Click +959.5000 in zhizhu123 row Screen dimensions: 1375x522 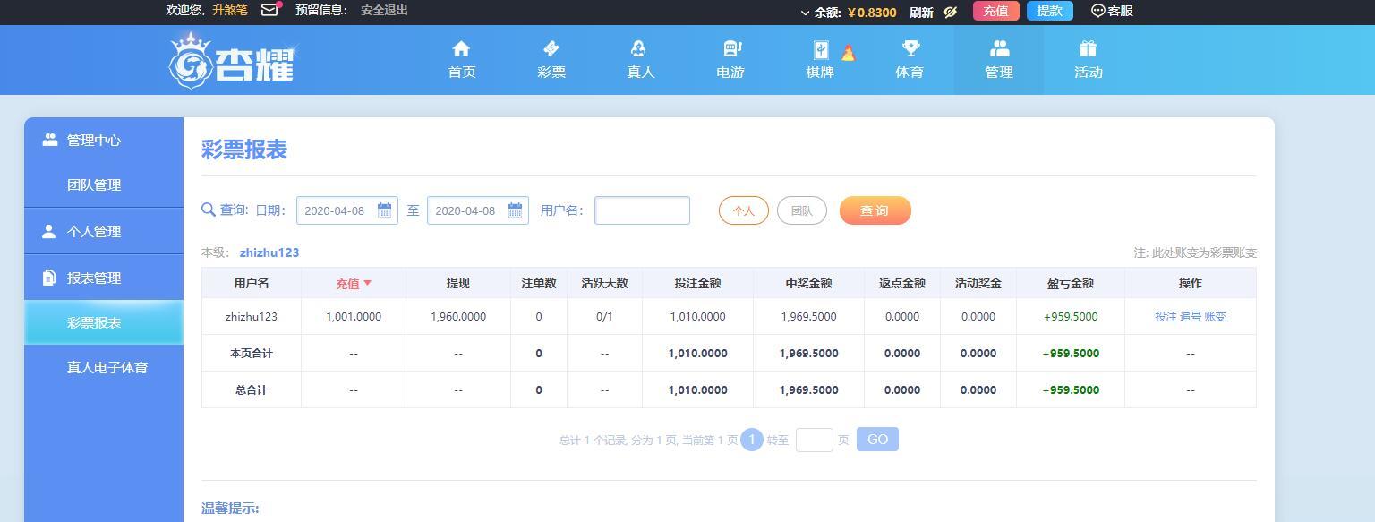pos(1071,317)
